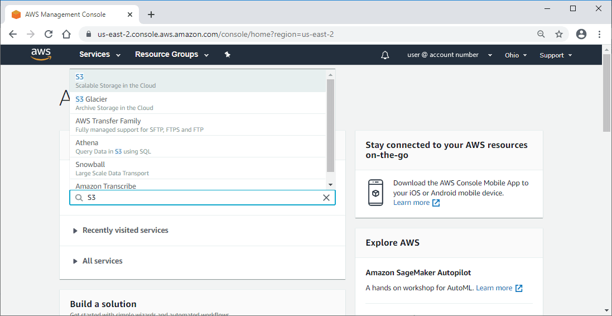Click the mobile phone app icon
The width and height of the screenshot is (612, 316).
(x=375, y=193)
